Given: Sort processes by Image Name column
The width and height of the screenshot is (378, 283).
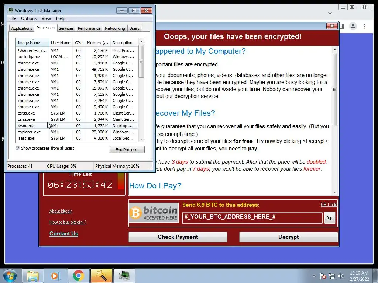Looking at the screenshot, I should (32, 43).
